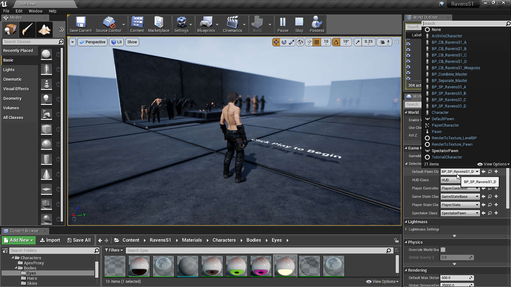The width and height of the screenshot is (511, 287).
Task: Select the rotate gizmo tool in the viewport
Action: pos(284,42)
